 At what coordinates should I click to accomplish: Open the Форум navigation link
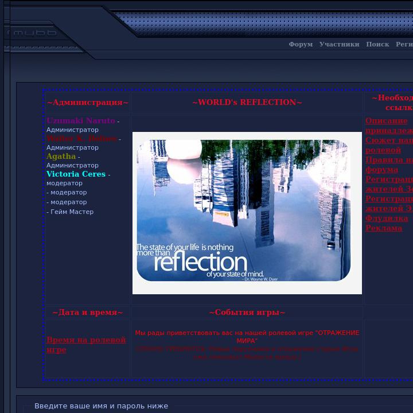coord(301,44)
